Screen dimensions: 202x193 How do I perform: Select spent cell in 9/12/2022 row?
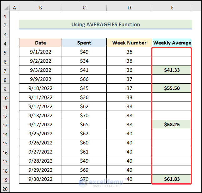coord(84,106)
